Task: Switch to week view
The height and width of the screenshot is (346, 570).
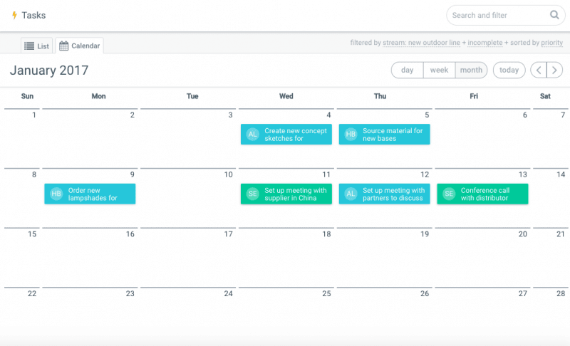Action: coord(439,70)
